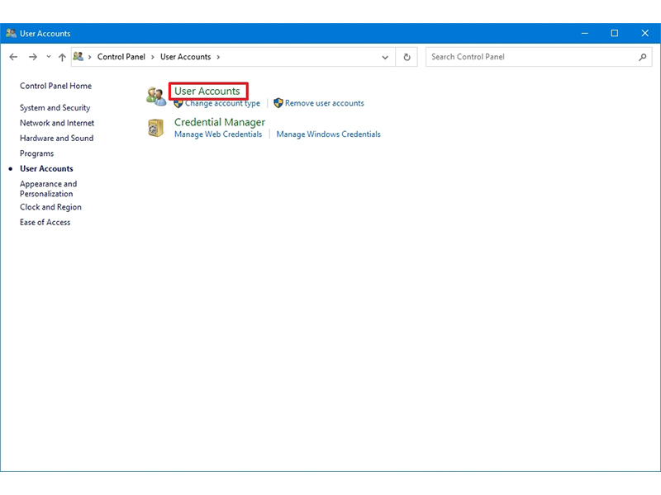The height and width of the screenshot is (495, 661).
Task: Open Control Panel Home
Action: point(55,86)
